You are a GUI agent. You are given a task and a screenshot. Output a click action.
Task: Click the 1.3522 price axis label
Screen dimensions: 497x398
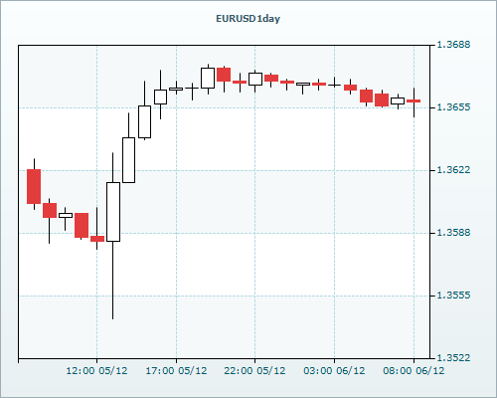pos(453,358)
